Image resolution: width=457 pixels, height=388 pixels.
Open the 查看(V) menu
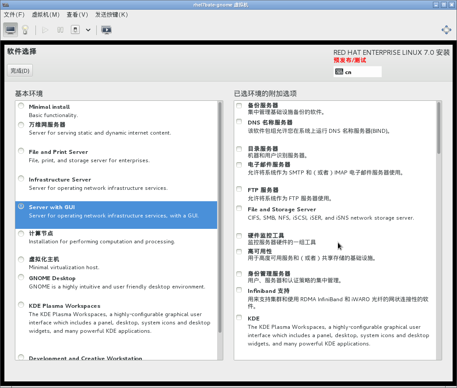point(77,14)
